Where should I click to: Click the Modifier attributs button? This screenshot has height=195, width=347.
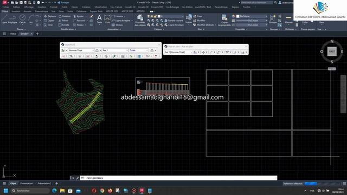tap(203, 25)
